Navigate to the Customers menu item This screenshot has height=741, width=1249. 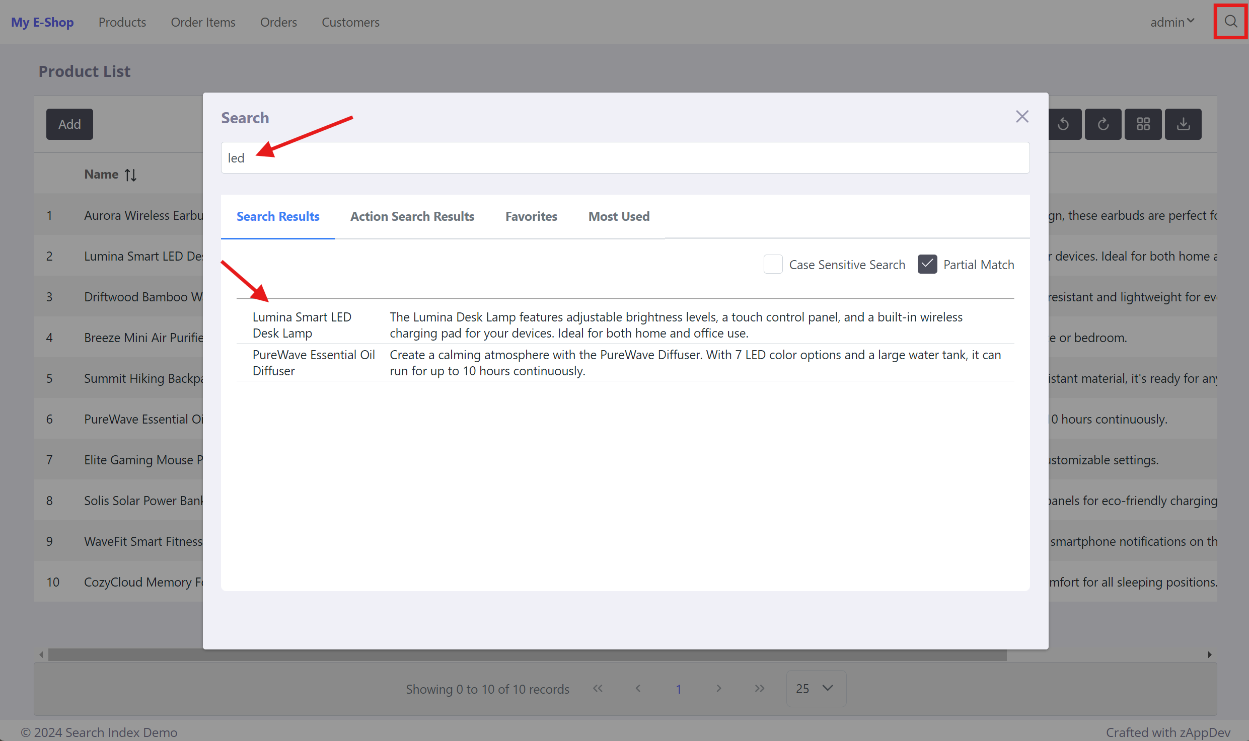pos(350,22)
